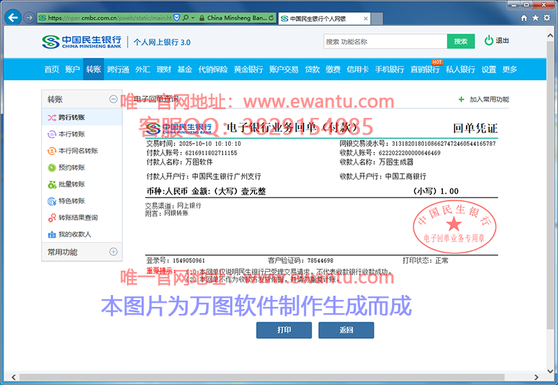Open the 贷款 navigation item
This screenshot has width=558, height=385.
pyautogui.click(x=312, y=69)
